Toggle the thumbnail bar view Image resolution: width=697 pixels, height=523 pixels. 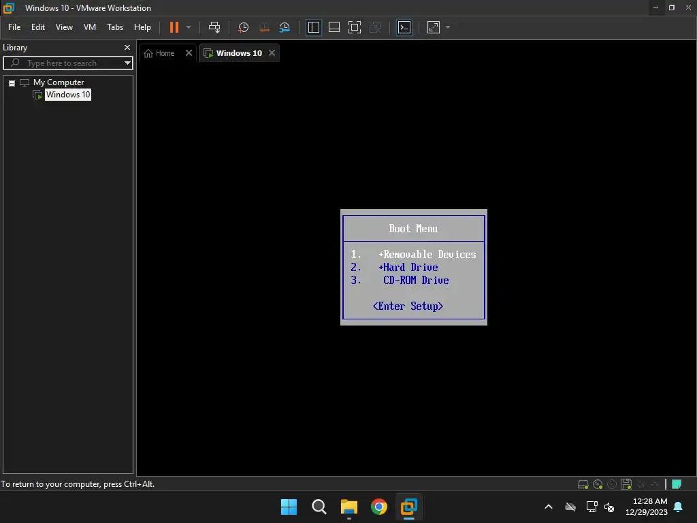(x=334, y=27)
